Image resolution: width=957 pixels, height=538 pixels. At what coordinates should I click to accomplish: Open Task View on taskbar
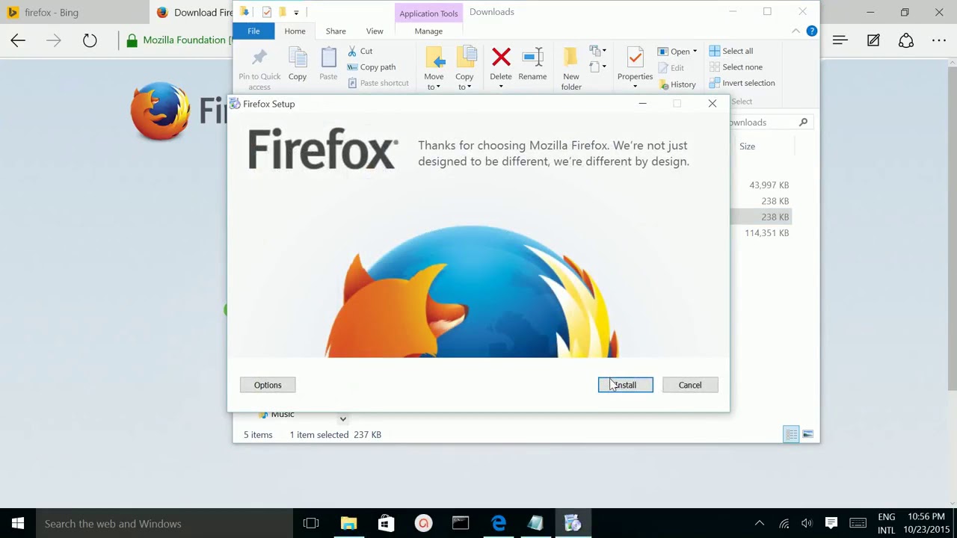[x=311, y=523]
